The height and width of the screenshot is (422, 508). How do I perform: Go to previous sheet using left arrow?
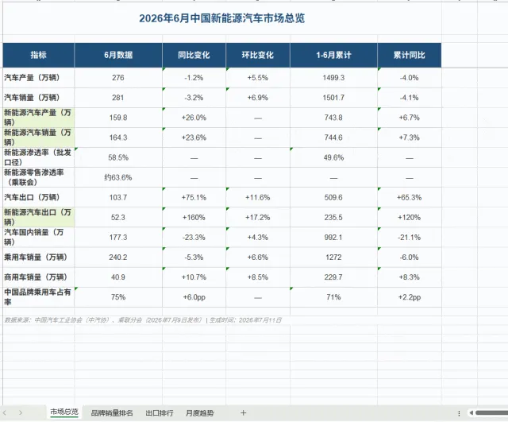[x=5, y=413]
